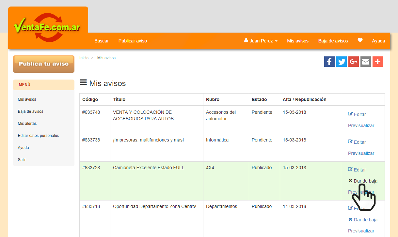Preview the Impresoras listing #633738
Image resolution: width=398 pixels, height=237 pixels.
(x=361, y=153)
